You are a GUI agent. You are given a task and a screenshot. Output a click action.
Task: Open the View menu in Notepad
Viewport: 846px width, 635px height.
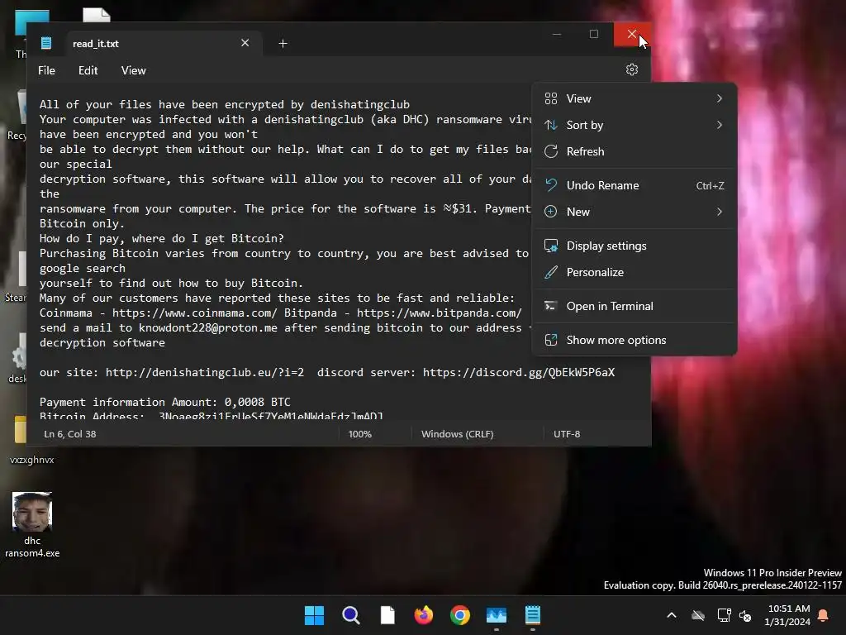coord(133,71)
